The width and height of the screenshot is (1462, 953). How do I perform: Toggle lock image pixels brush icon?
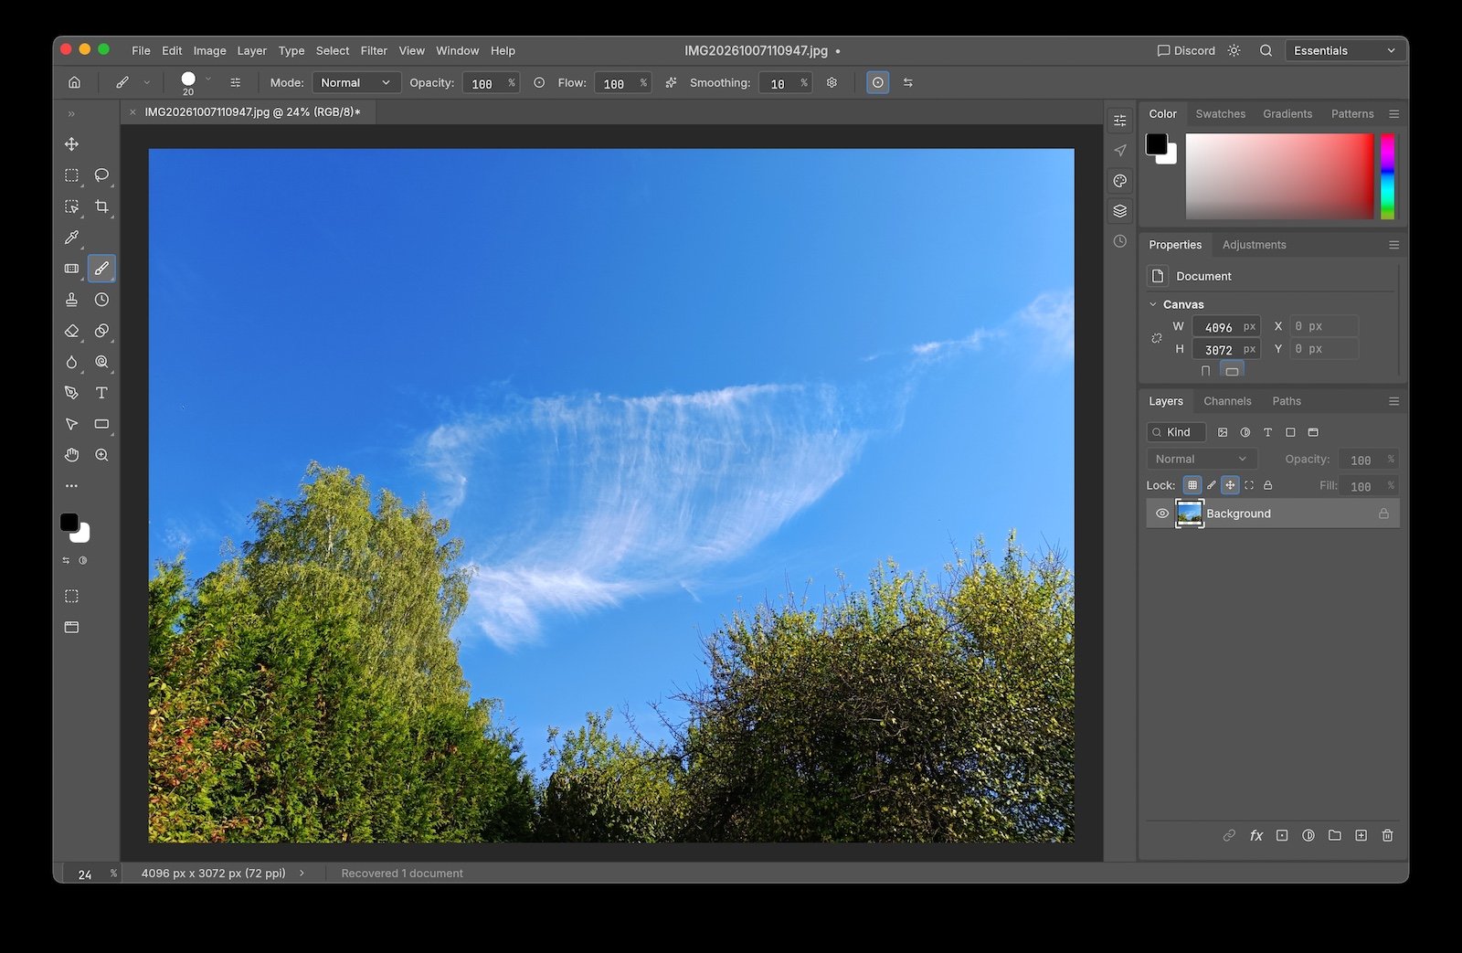1211,485
